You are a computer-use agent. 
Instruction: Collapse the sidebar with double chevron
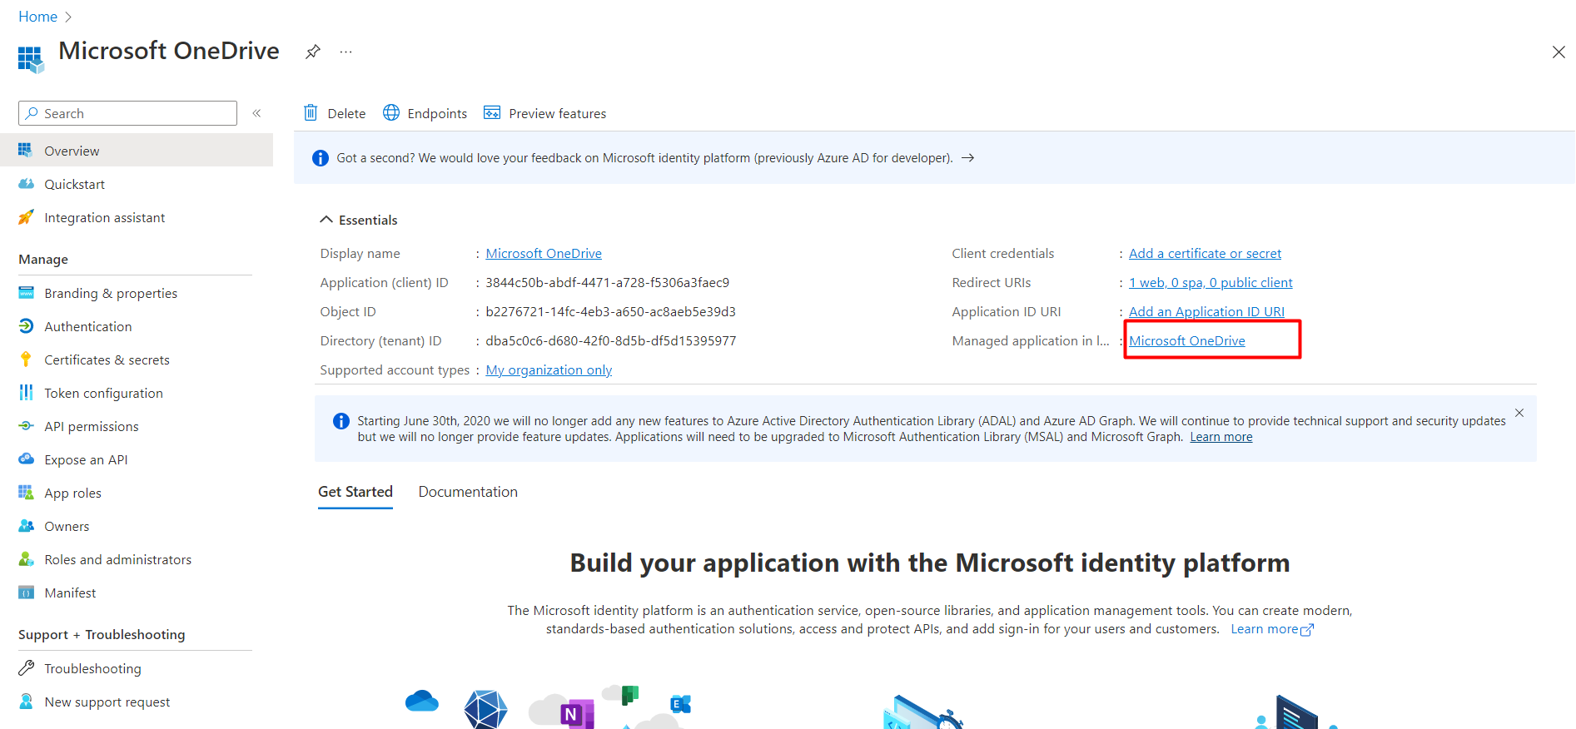tap(257, 113)
